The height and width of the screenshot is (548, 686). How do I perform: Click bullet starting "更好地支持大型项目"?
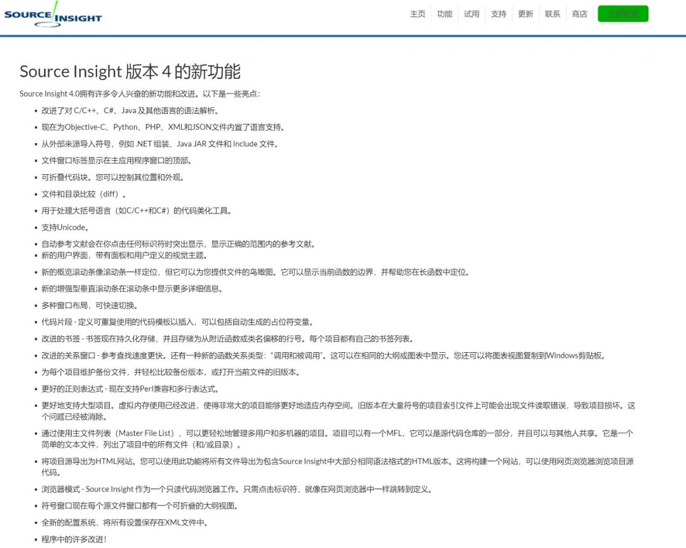pos(338,411)
